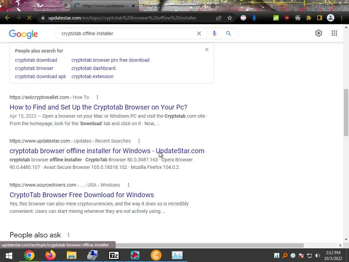The width and height of the screenshot is (349, 262).
Task: Open Chrome from the taskbar
Action: tap(29, 255)
